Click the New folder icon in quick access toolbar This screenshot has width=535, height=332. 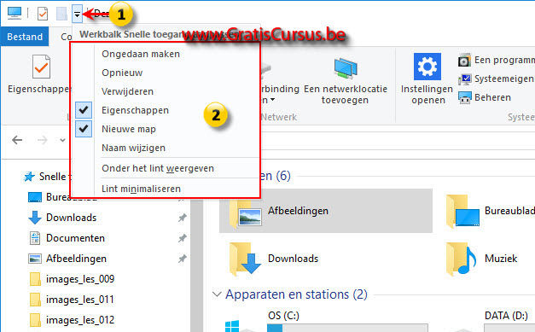(x=61, y=14)
